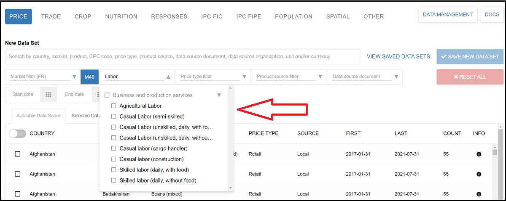The image size is (506, 201).
Task: Toggle the COUNTRY column switch
Action: point(17,133)
